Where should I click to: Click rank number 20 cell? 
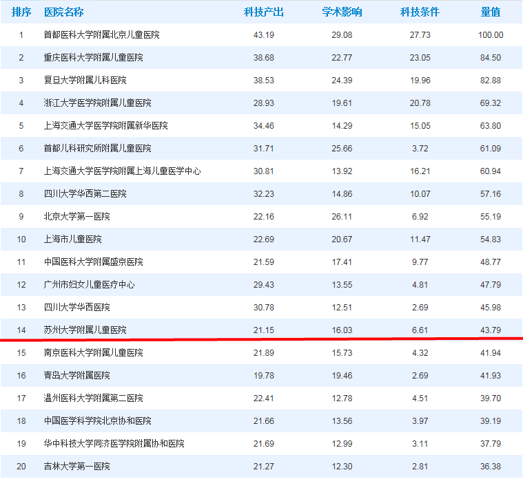pos(21,466)
